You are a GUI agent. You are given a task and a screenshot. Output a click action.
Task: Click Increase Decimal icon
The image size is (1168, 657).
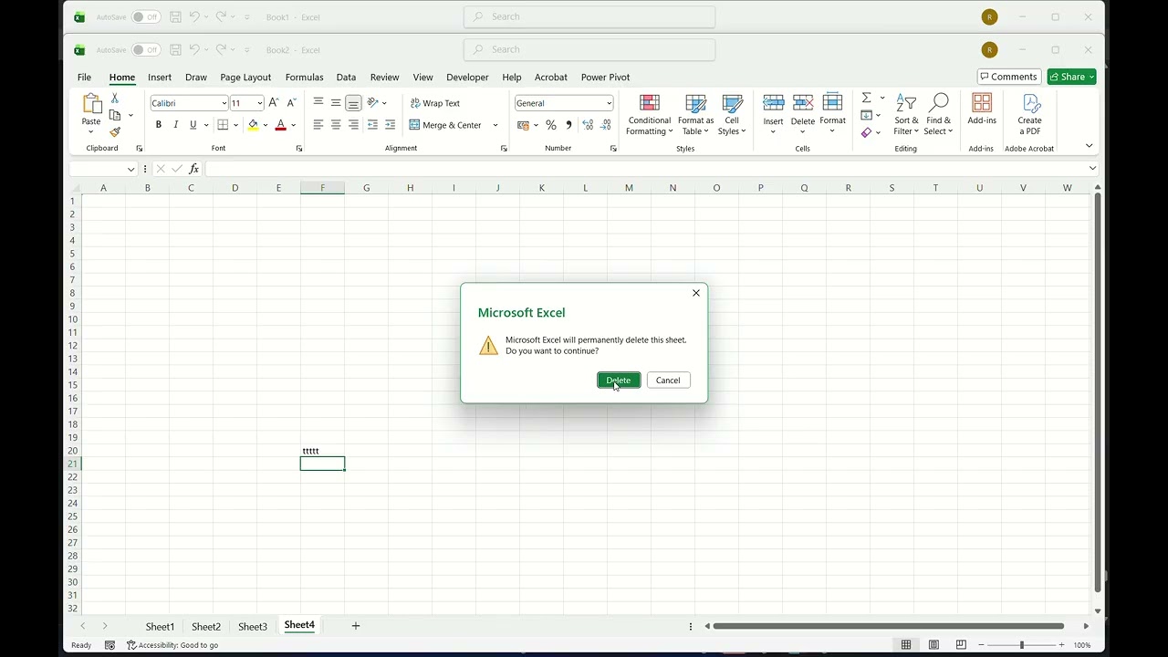coord(587,125)
